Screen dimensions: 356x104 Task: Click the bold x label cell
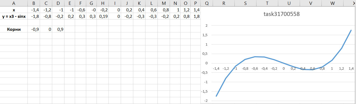[14, 10]
